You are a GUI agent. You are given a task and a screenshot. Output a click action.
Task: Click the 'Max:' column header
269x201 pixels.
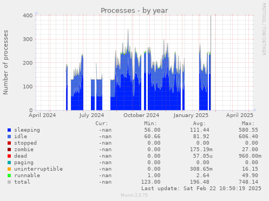[248, 124]
